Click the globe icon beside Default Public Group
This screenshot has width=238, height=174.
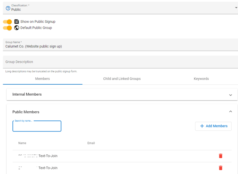click(x=17, y=28)
